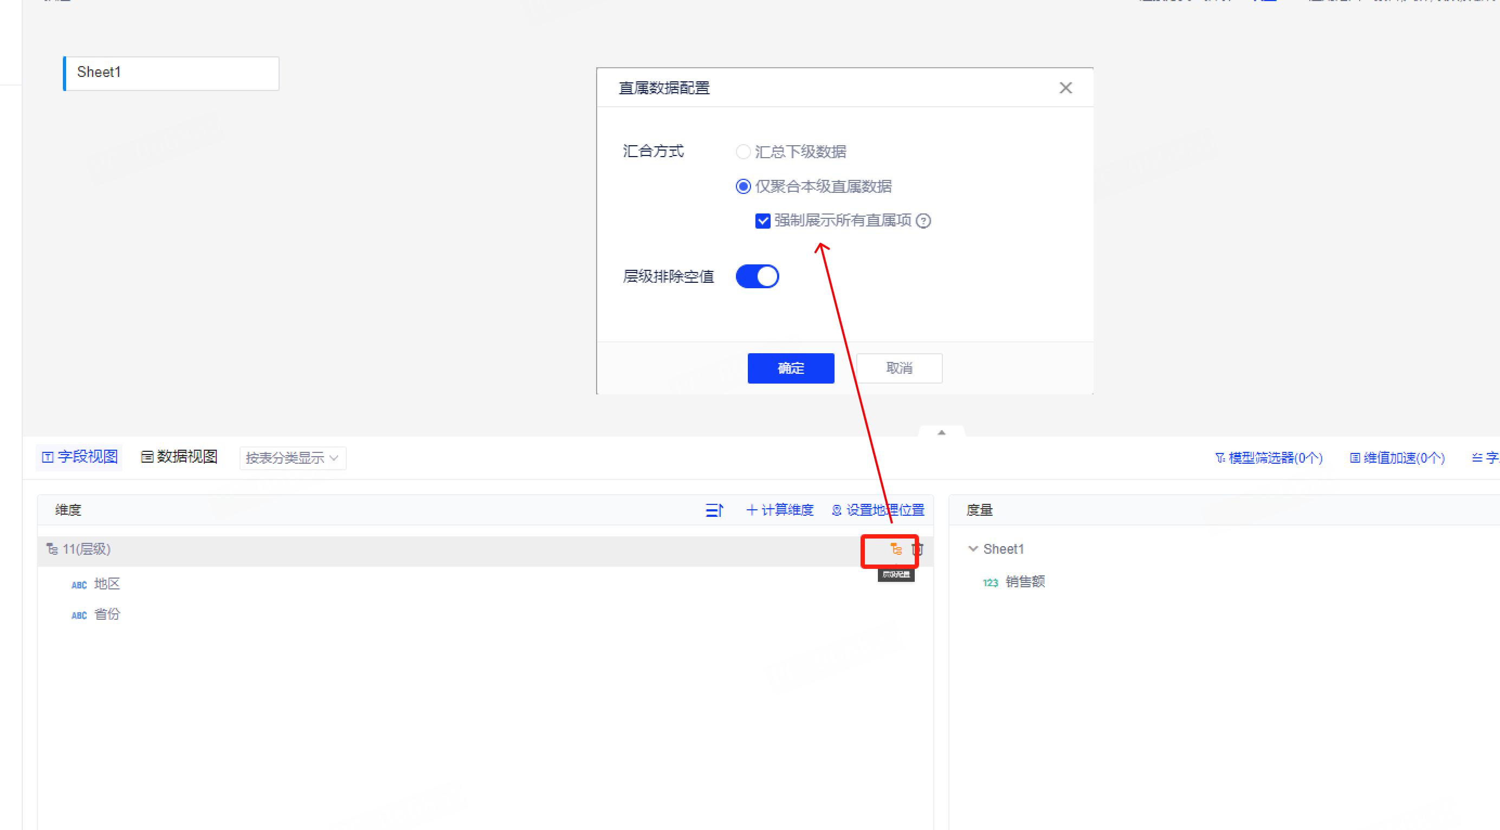The height and width of the screenshot is (830, 1500).
Task: Select the 仅聚合本级直属数据 radio option
Action: click(x=742, y=187)
